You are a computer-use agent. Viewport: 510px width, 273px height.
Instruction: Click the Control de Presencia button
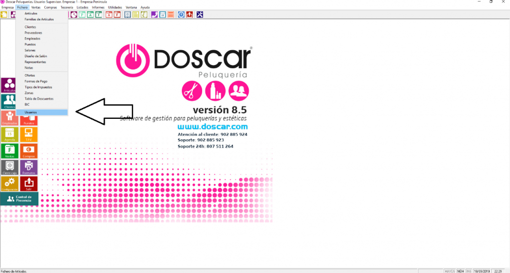click(x=19, y=199)
